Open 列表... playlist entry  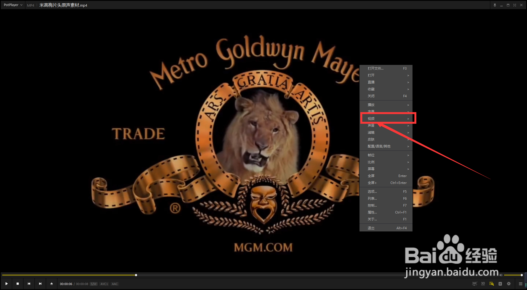coord(386,199)
